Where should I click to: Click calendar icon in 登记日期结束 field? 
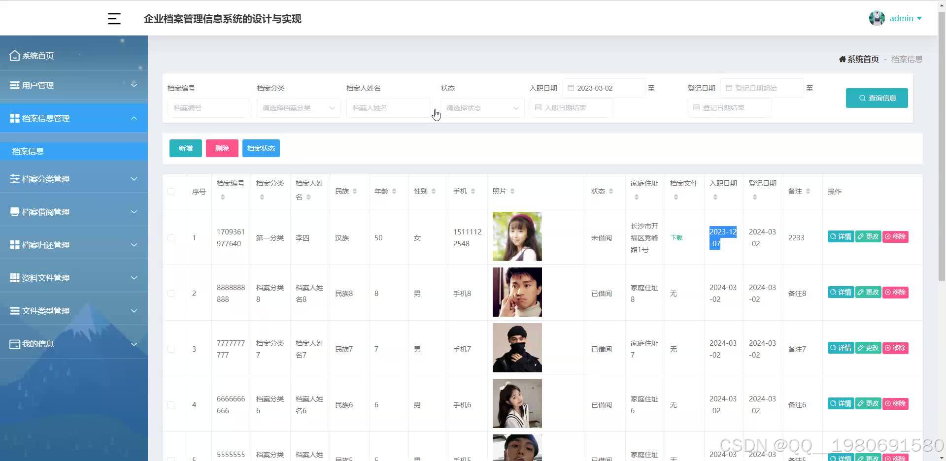point(696,108)
